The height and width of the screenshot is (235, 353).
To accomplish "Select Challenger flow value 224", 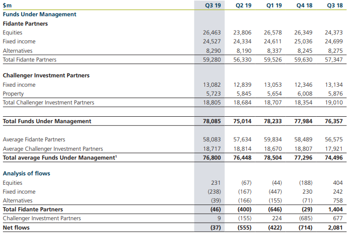I will pos(277,218).
